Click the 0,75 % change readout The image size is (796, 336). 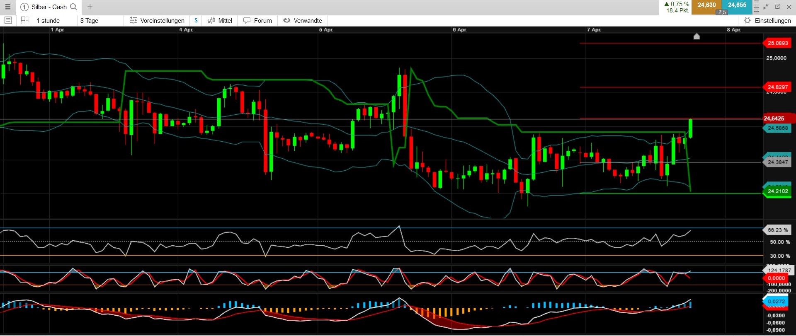[677, 4]
